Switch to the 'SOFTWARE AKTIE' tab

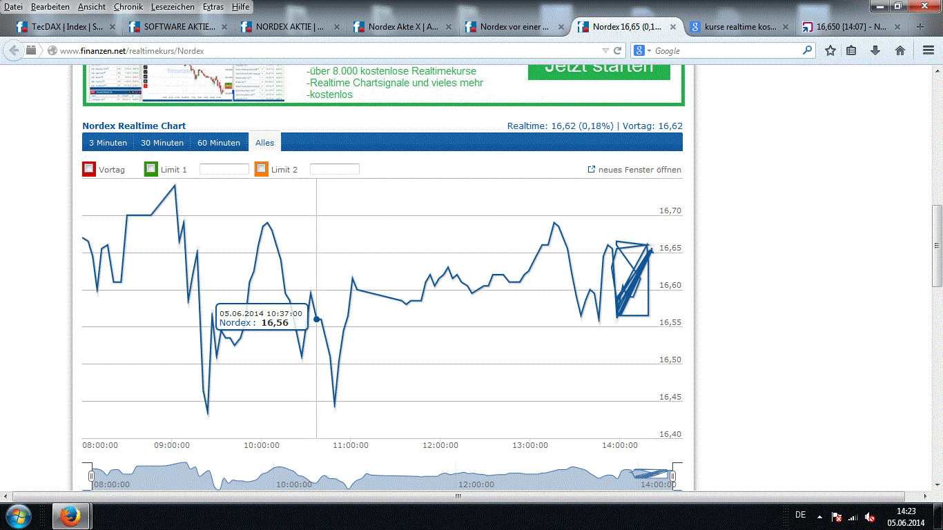[x=179, y=27]
